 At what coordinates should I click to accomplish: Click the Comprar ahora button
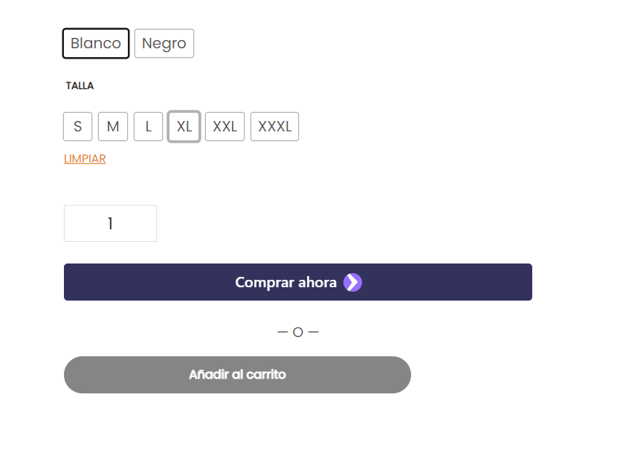point(298,282)
